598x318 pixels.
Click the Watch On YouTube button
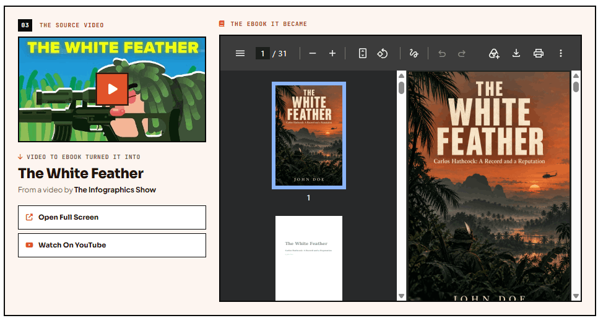coord(112,245)
